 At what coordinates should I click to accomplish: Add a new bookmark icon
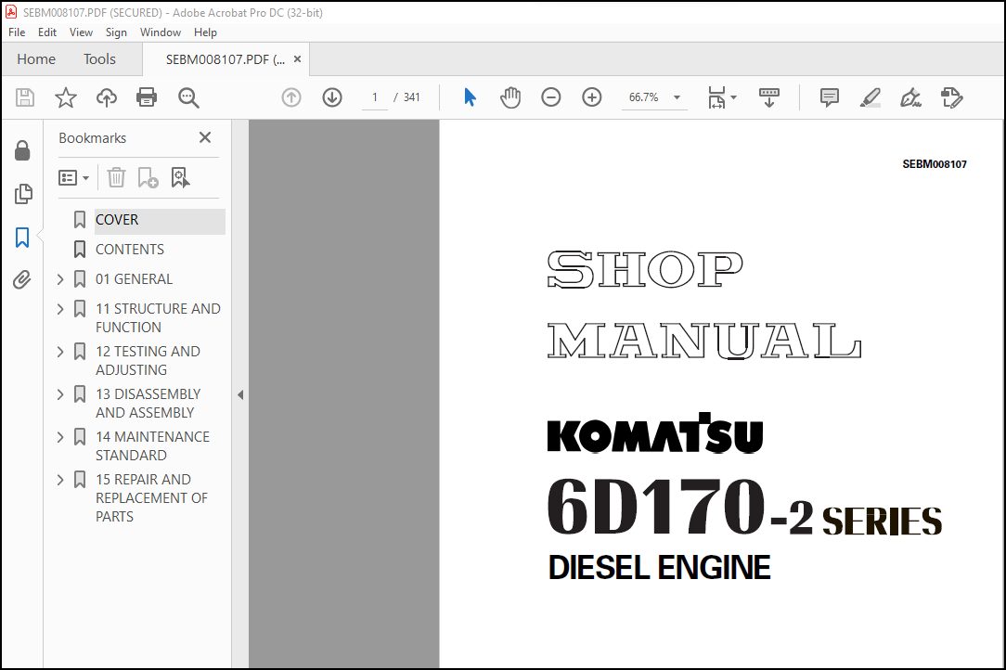(148, 177)
